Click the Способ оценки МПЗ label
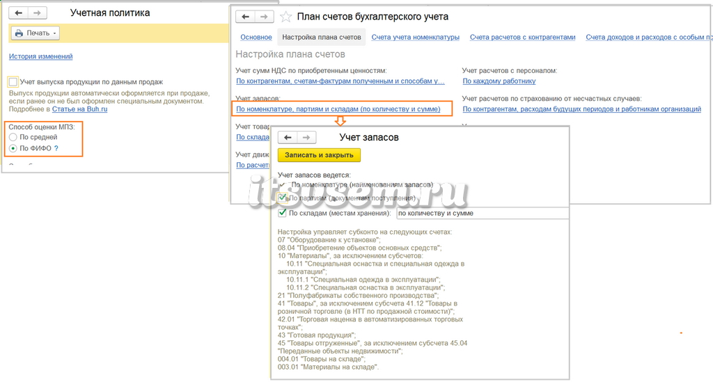The height and width of the screenshot is (382, 713). point(41,127)
